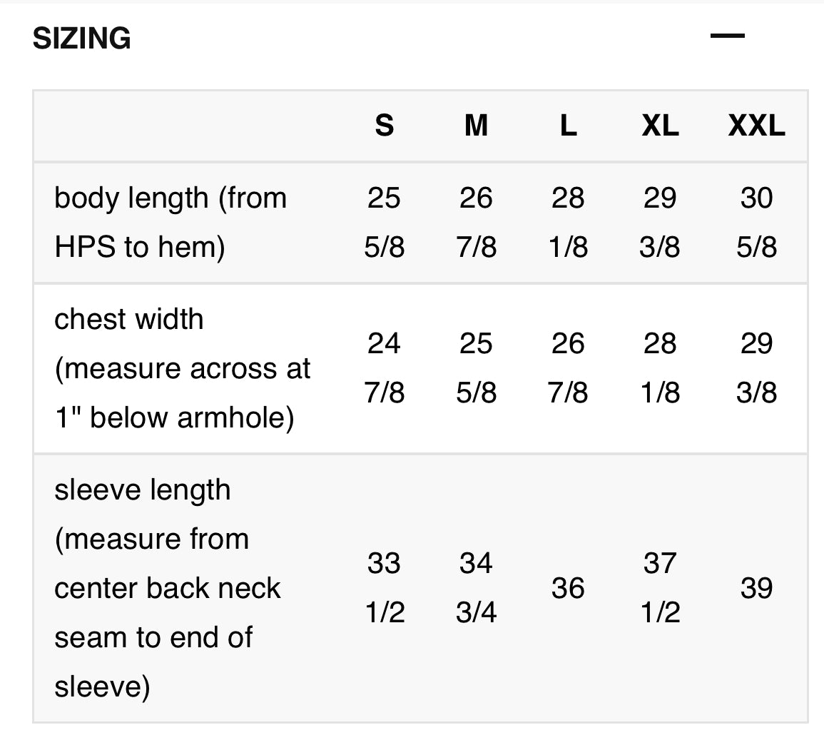
Task: Click chest width value for size M
Action: click(476, 368)
